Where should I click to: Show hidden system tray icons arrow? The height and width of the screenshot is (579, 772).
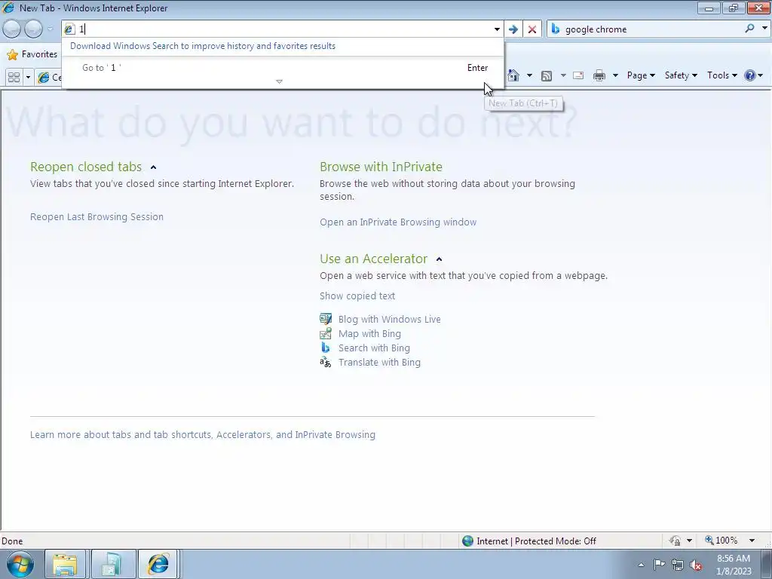[641, 565]
